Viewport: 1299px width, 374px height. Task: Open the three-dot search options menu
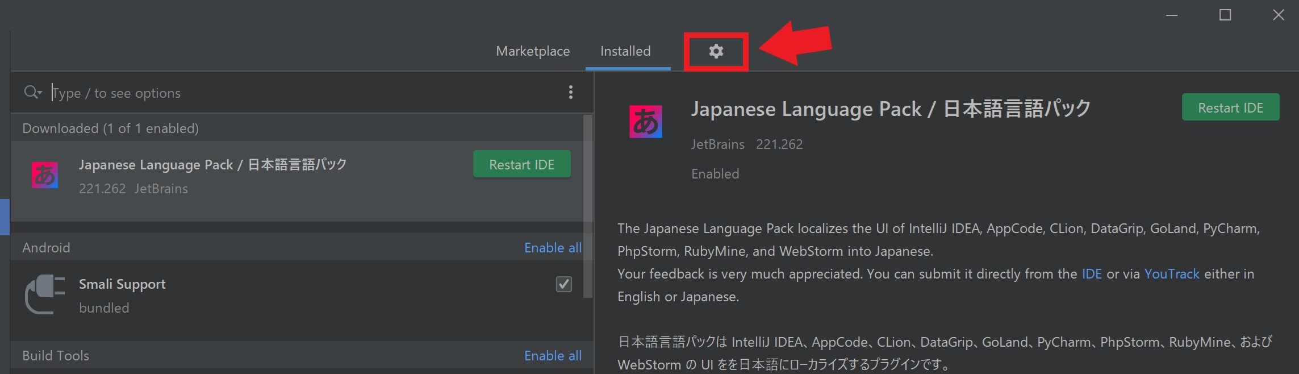(570, 92)
